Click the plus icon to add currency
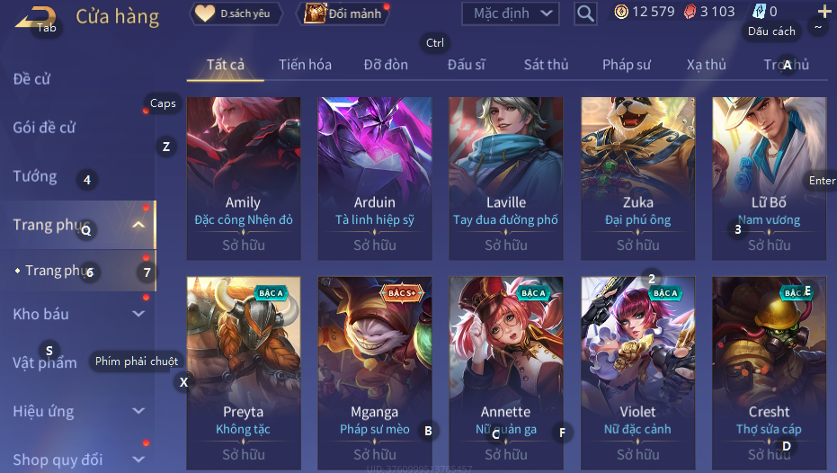This screenshot has width=837, height=473. tap(824, 11)
